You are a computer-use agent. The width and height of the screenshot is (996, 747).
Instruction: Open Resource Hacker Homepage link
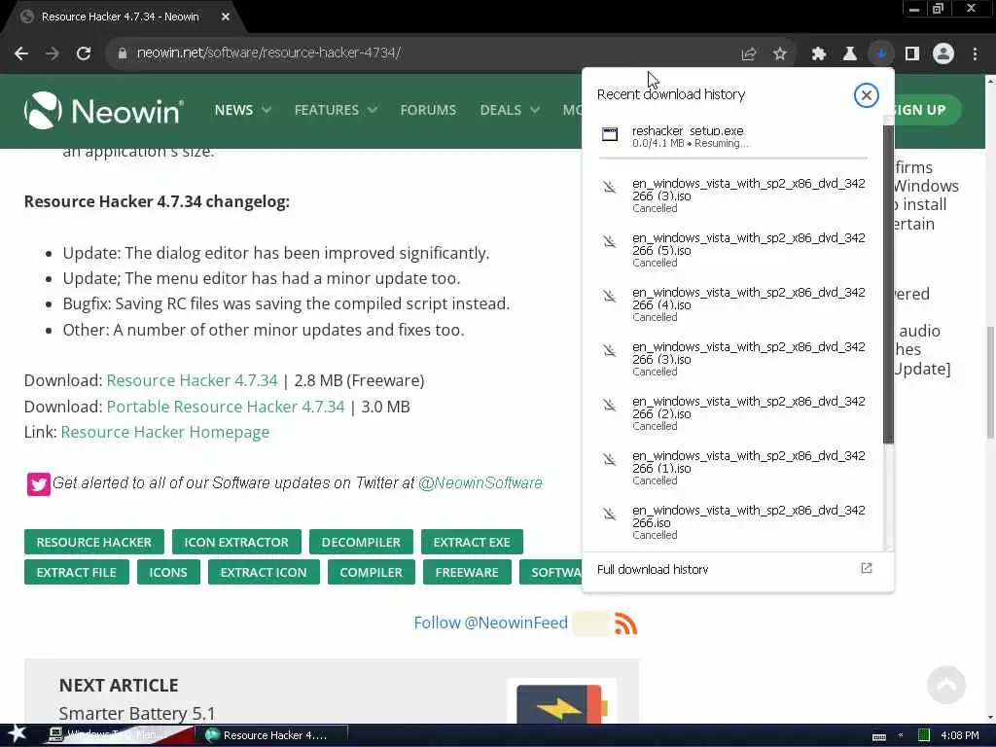coord(165,432)
